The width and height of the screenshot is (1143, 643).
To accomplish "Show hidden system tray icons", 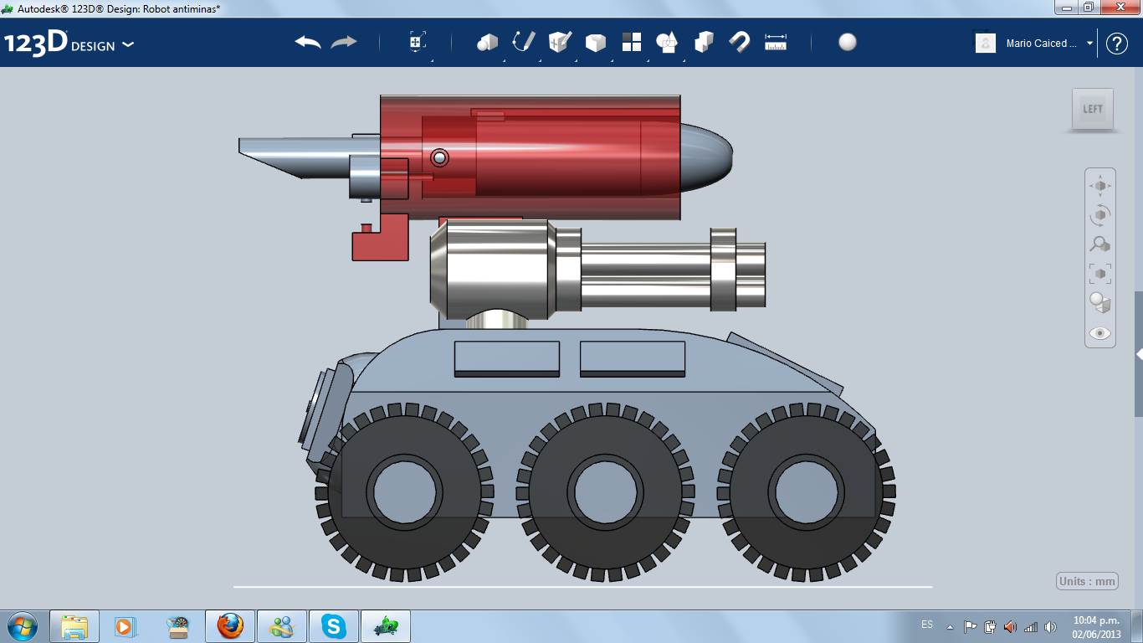I will point(950,626).
